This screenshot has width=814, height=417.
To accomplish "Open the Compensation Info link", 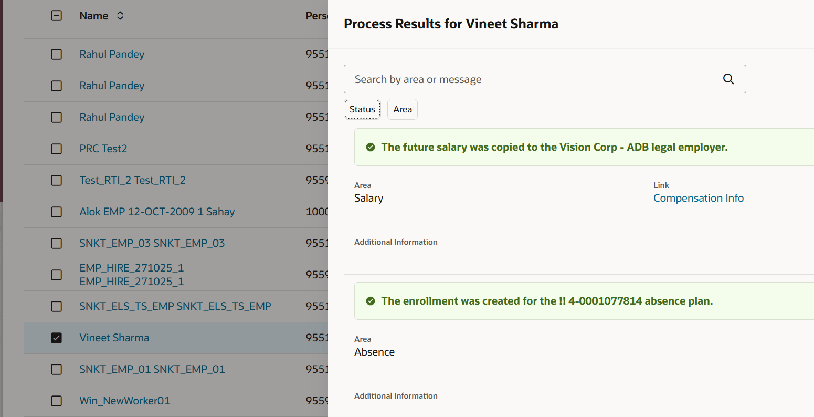I will tap(698, 198).
